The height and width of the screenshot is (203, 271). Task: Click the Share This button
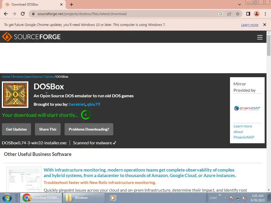pyautogui.click(x=48, y=129)
